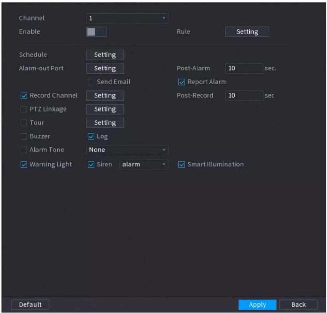327x313 pixels.
Task: Open the PTZ Linkage Setting button
Action: coord(105,109)
